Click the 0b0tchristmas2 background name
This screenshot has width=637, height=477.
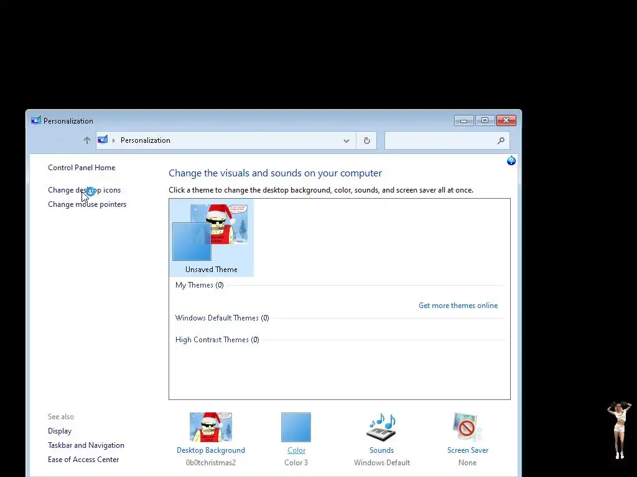(x=211, y=462)
